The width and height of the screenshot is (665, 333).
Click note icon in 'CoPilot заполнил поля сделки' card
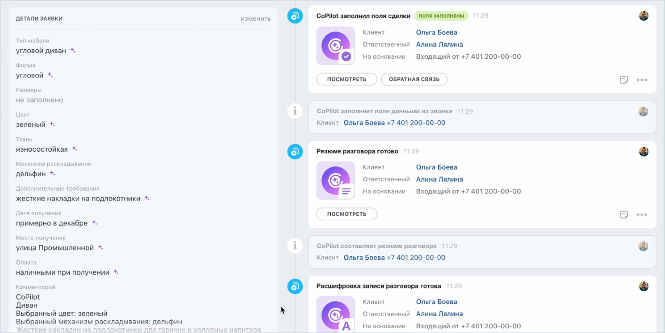(x=624, y=80)
